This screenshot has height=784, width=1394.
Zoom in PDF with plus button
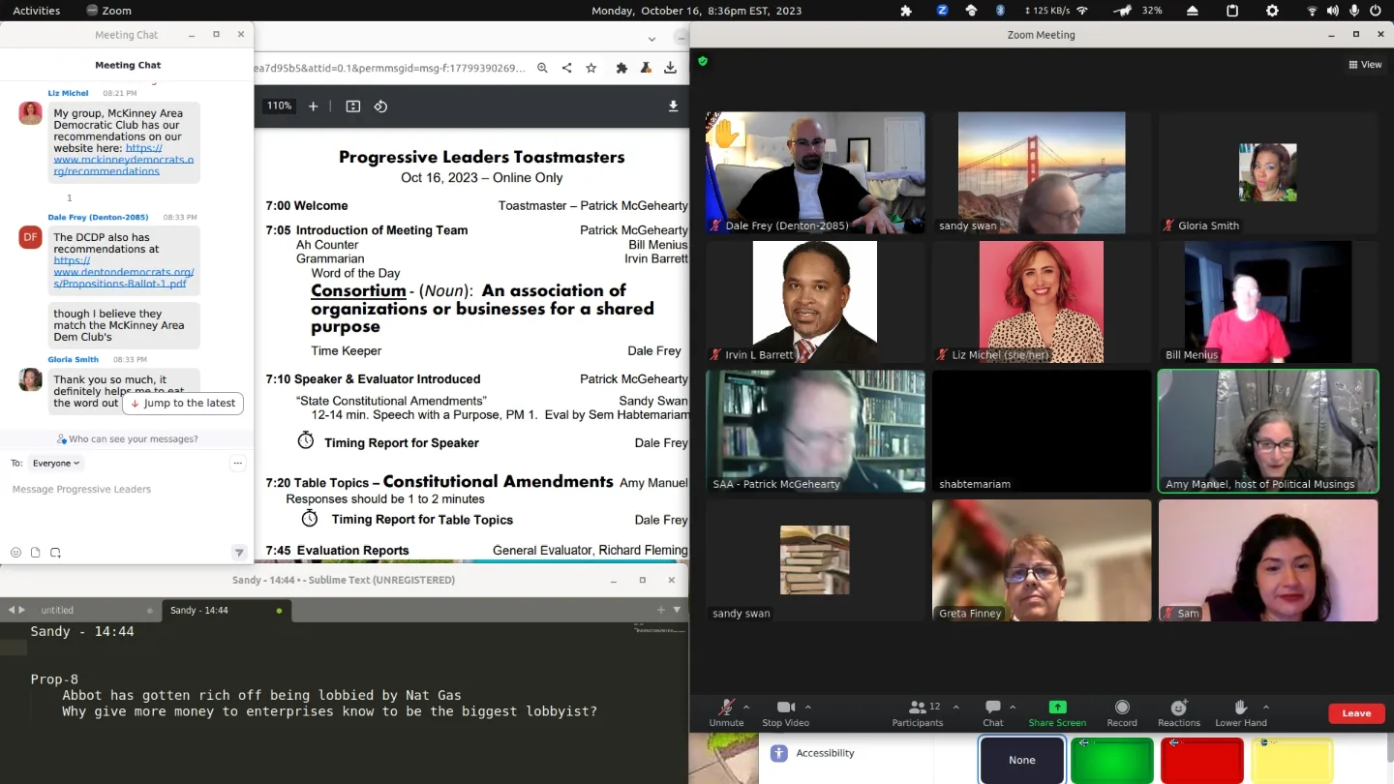(313, 106)
